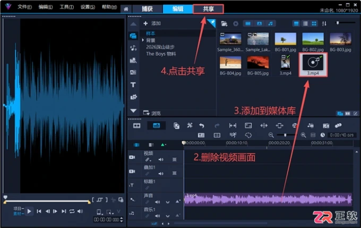The height and width of the screenshot is (228, 361).
Task: Fit project in timeline window
Action: tap(313, 135)
